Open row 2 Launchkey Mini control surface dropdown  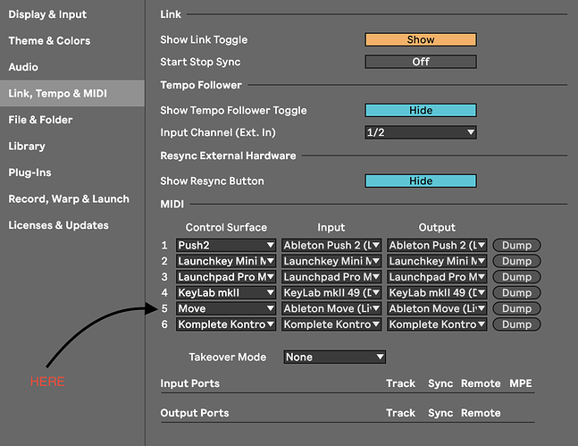click(x=225, y=261)
